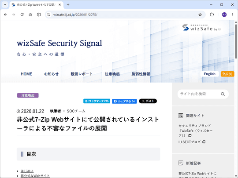The height and width of the screenshot is (178, 238).
Task: Click the search magnifier icon
Action: [223, 94]
